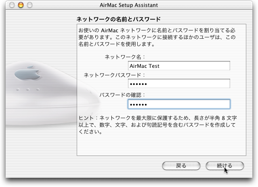Click the ヒント hint text paragraph

[x=157, y=124]
